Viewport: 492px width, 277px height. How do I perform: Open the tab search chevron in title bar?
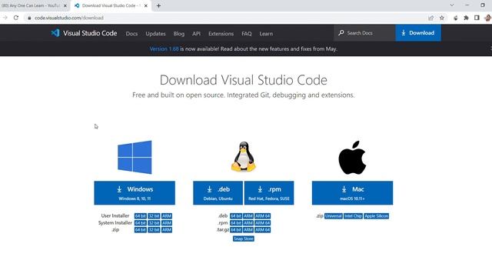coord(452,5)
